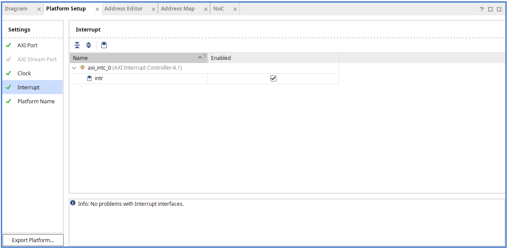508x250 pixels.
Task: Close the NoC tab
Action: [235, 9]
